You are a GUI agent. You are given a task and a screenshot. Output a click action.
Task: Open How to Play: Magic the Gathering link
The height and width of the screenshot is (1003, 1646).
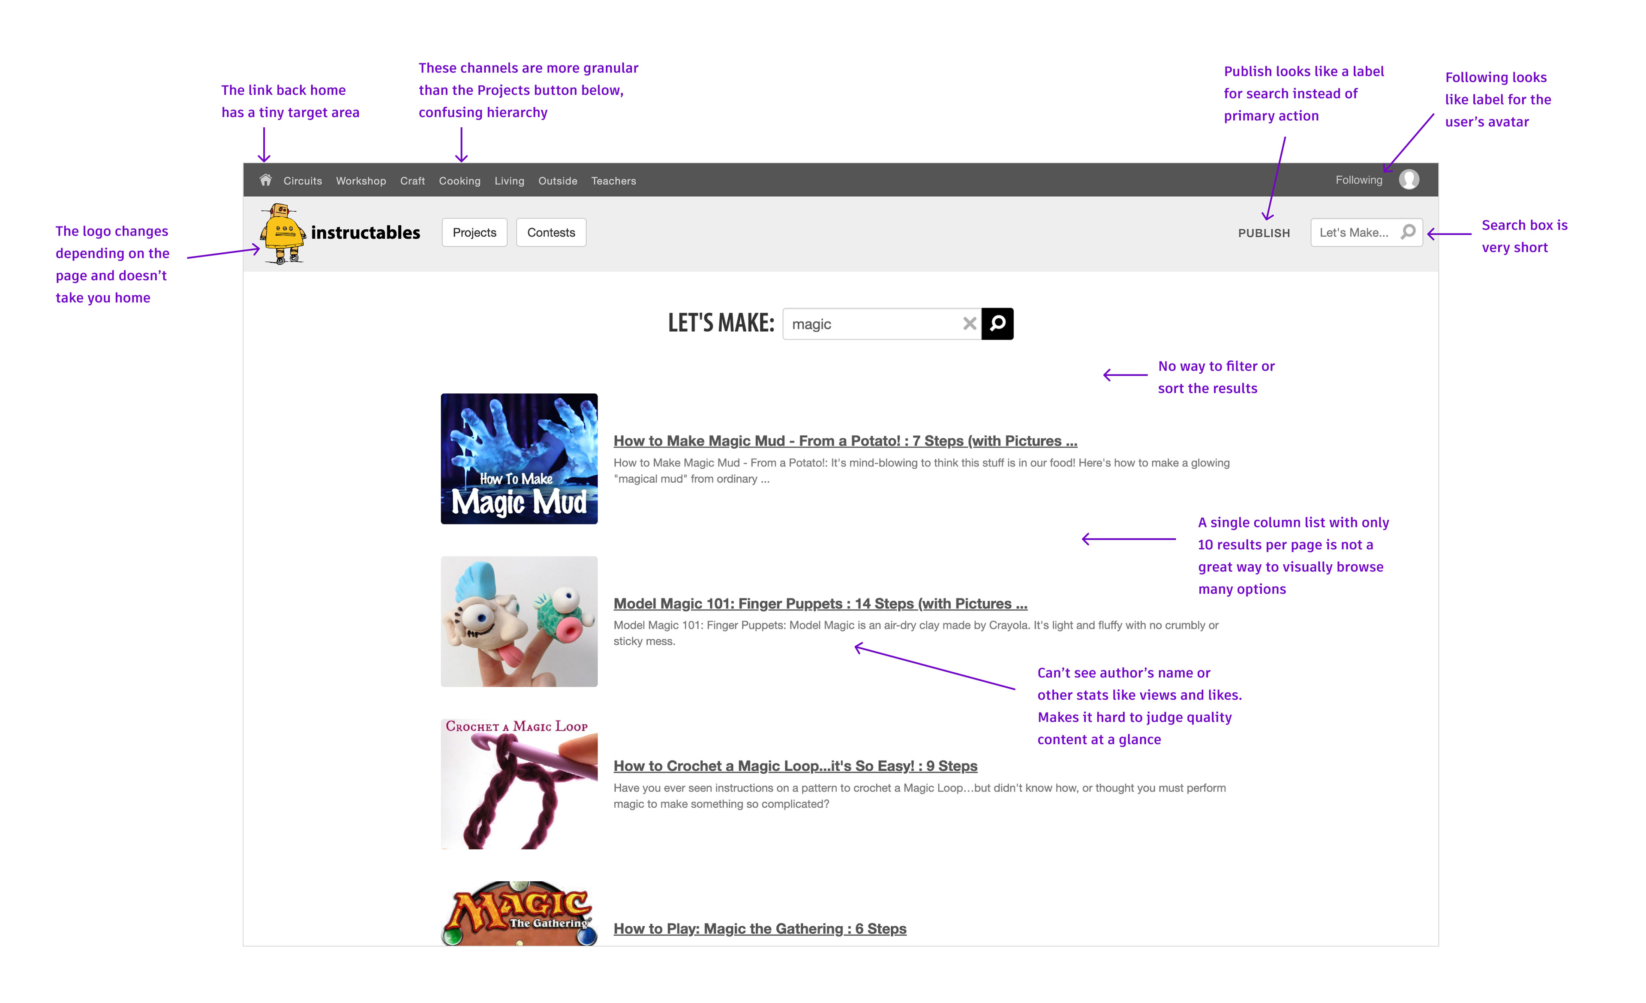click(x=760, y=929)
